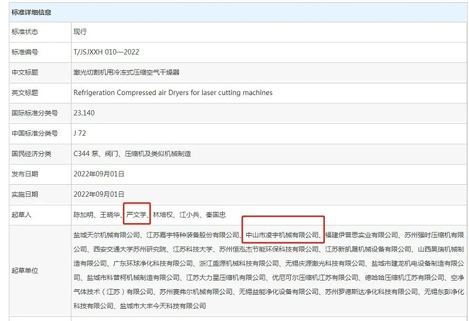
Task: Select the value J 72
Action: (80, 133)
